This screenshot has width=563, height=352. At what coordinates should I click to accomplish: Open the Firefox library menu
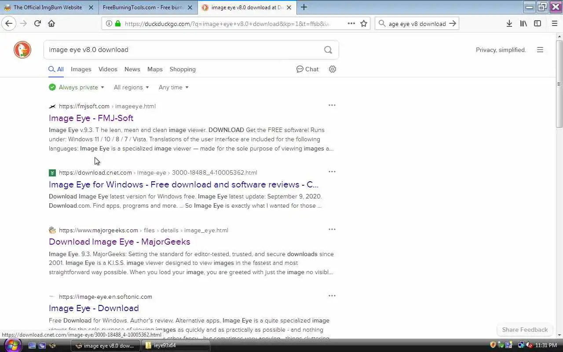click(523, 23)
